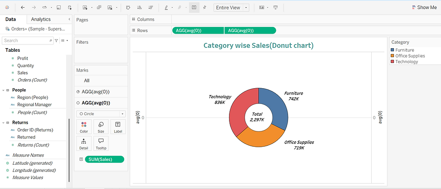
Task: Open dropdown arrow beside highlight pen
Action: tap(172, 8)
